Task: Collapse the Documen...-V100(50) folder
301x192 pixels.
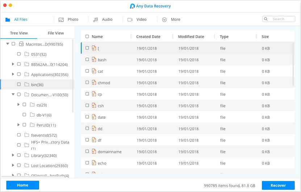Action: (13, 94)
